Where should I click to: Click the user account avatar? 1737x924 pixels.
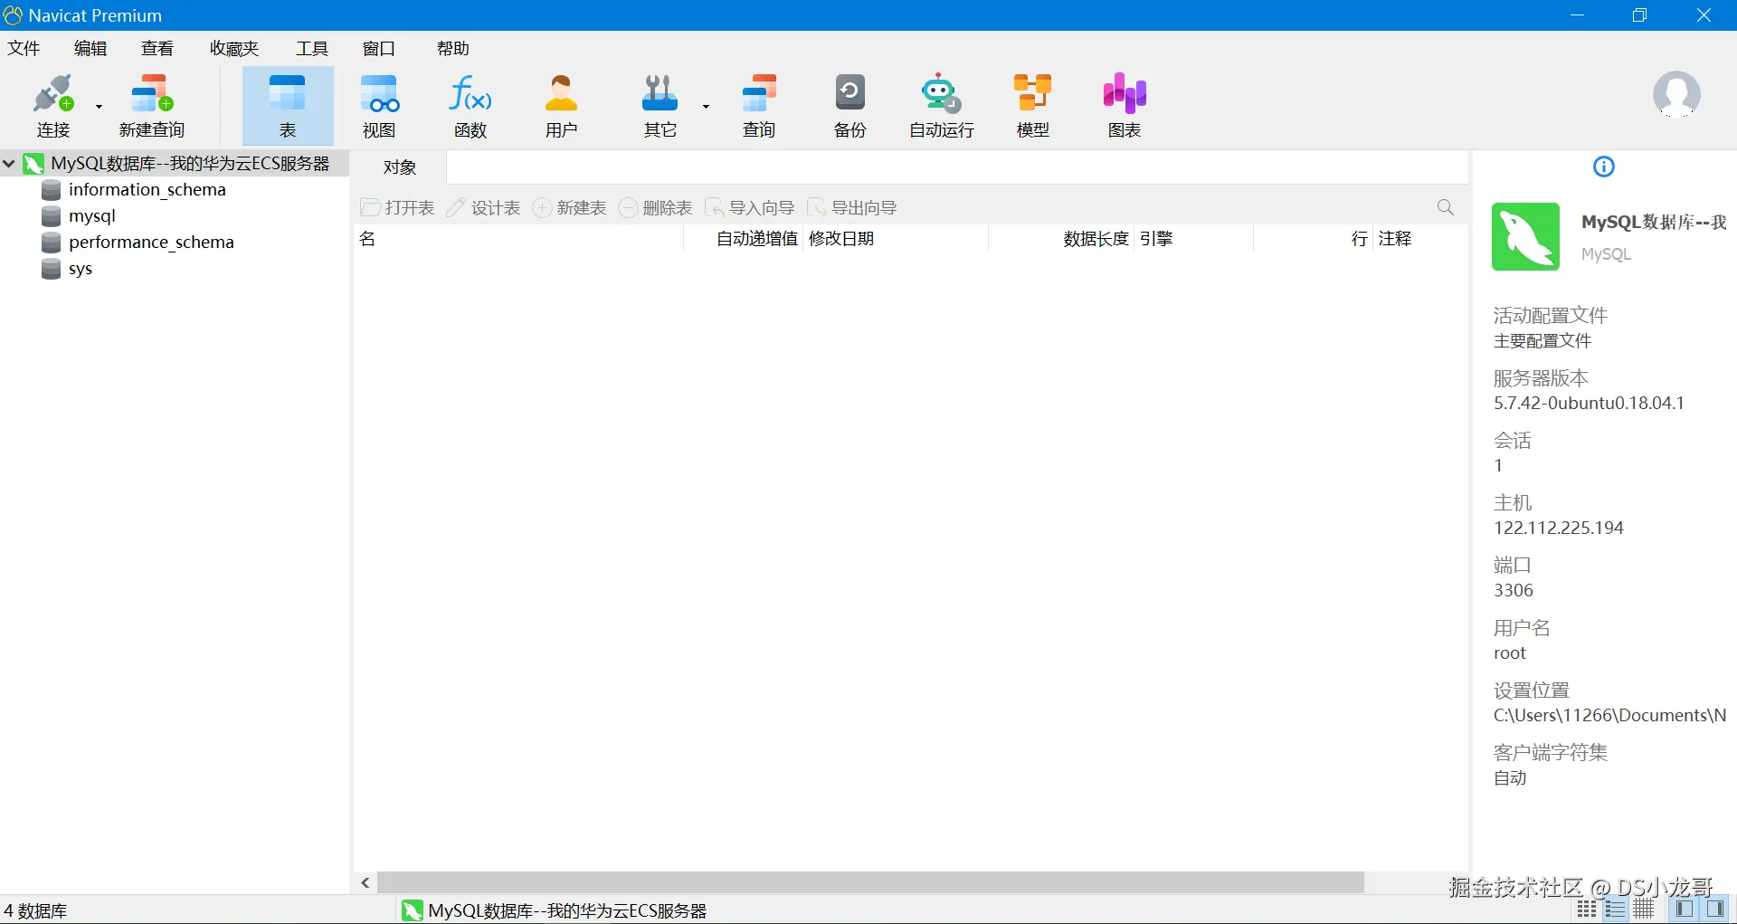click(1676, 95)
